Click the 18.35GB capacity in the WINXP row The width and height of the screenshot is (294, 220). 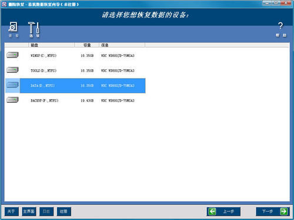[87, 56]
